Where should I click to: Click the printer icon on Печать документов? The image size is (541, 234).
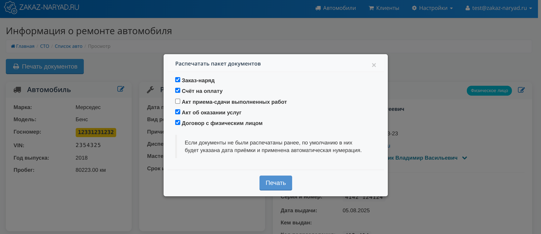16,67
